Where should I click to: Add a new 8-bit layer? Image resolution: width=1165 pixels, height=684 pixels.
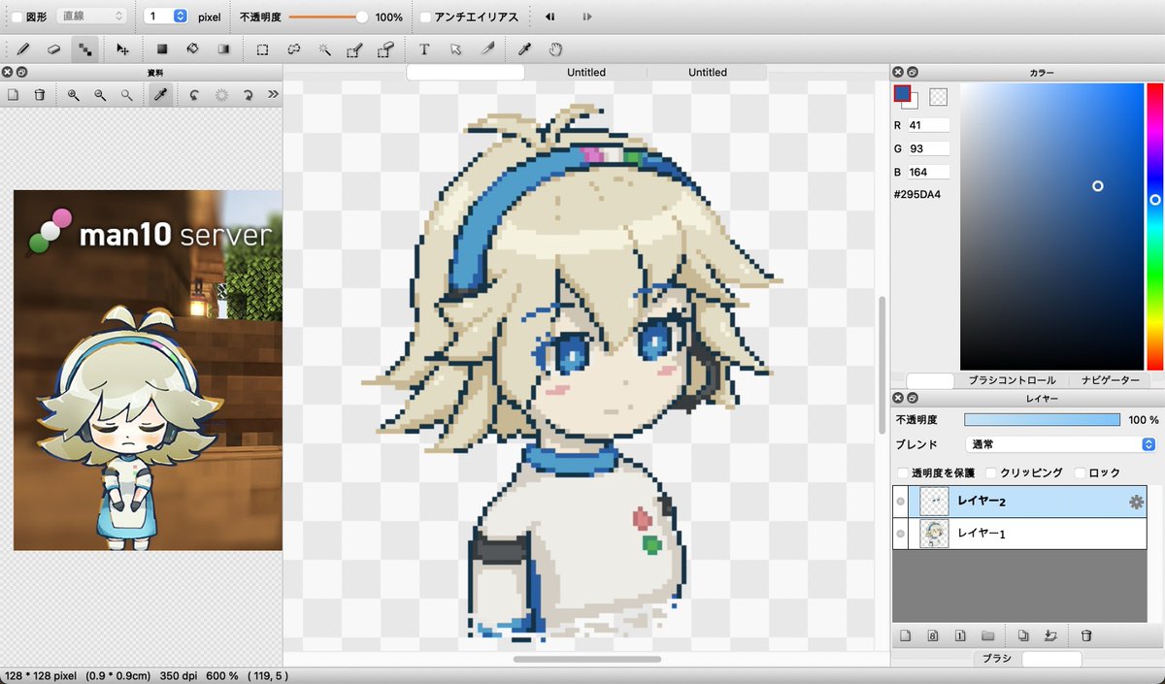point(933,636)
